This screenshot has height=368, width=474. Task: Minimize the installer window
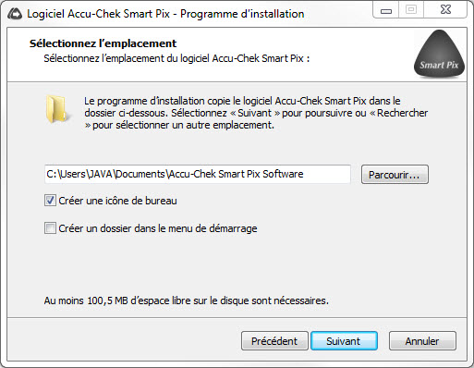pos(386,10)
